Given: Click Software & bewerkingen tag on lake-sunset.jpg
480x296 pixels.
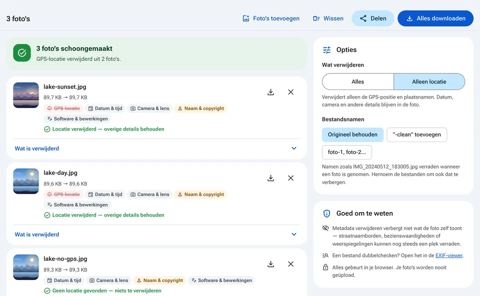Looking at the screenshot, I should click(78, 119).
